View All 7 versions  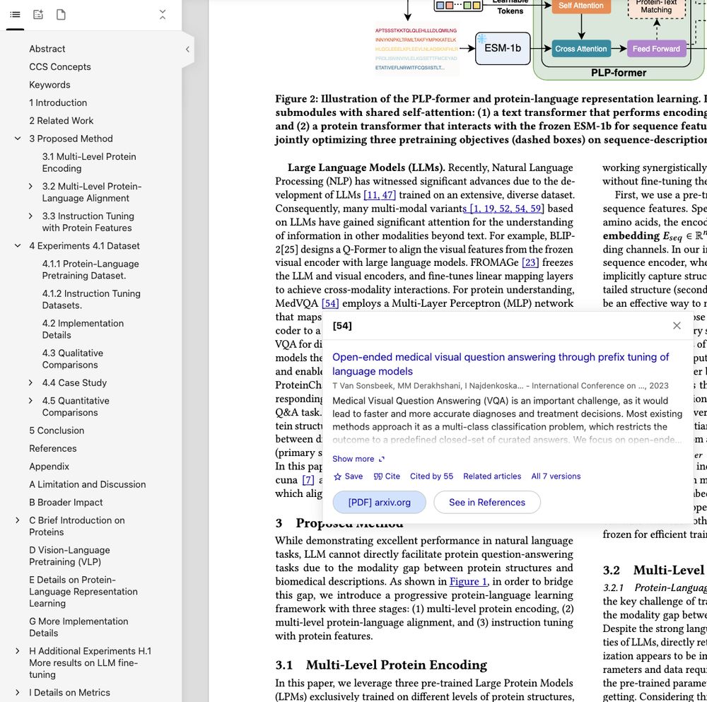[556, 476]
